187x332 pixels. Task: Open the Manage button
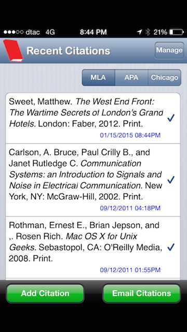pos(169,50)
